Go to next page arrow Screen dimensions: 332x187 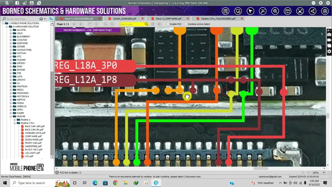pos(80,24)
